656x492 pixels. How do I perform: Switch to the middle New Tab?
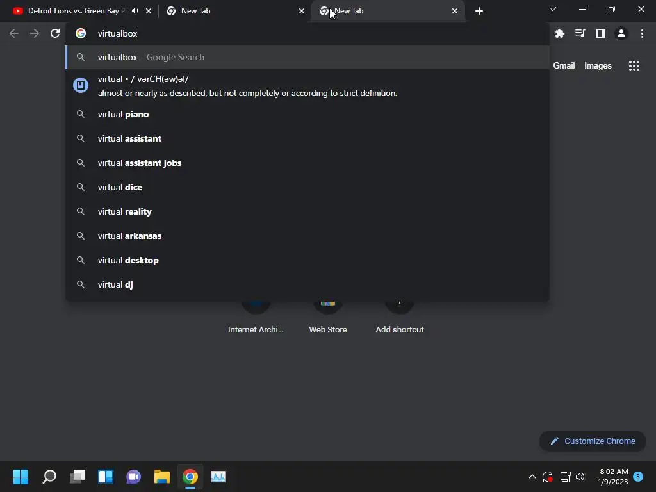[234, 11]
